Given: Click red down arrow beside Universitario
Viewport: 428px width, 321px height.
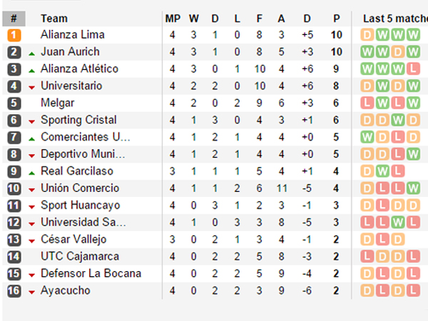Looking at the screenshot, I should point(31,88).
